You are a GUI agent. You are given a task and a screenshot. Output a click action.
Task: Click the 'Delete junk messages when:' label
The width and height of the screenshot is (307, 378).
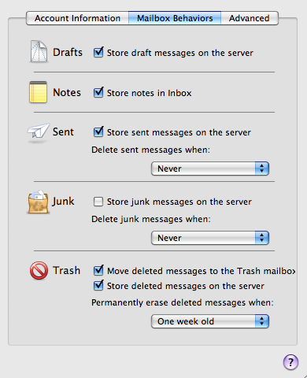tap(151, 219)
